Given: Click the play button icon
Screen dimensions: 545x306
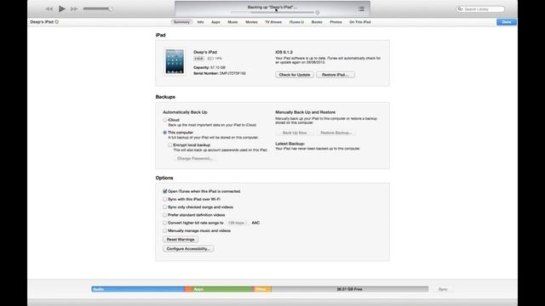Looking at the screenshot, I should [x=62, y=8].
